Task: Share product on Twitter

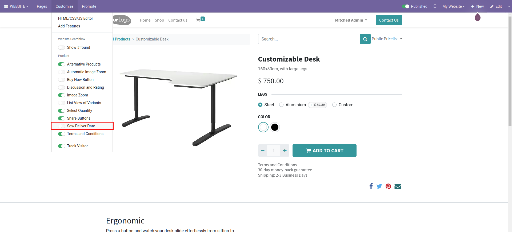Action: pos(379,186)
